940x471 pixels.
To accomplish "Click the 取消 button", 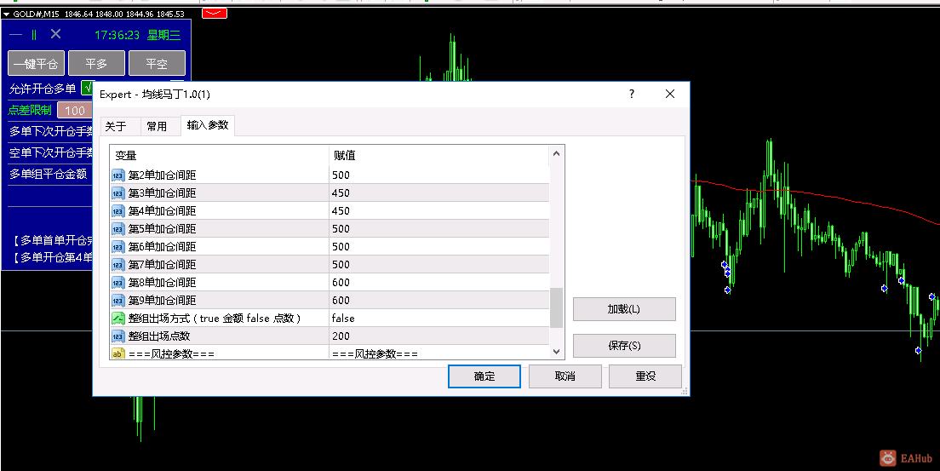I will [565, 376].
